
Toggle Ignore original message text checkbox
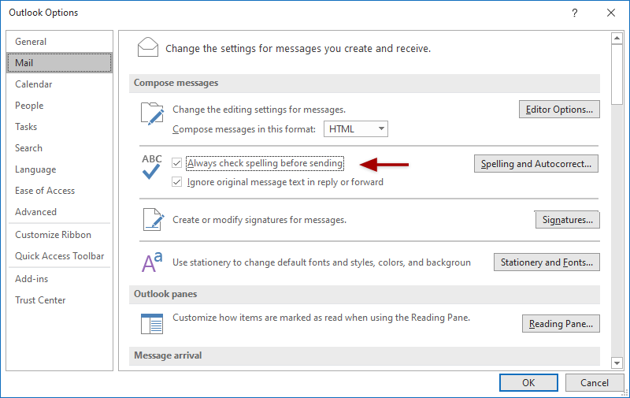click(x=177, y=182)
